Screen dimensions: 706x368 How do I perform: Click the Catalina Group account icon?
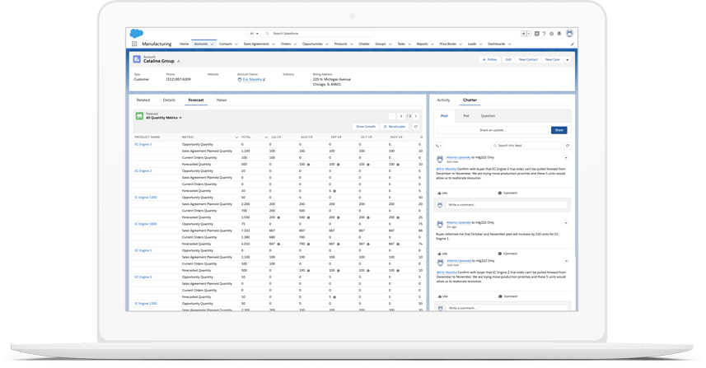tap(137, 59)
